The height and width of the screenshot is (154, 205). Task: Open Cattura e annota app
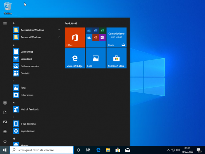pyautogui.click(x=36, y=66)
